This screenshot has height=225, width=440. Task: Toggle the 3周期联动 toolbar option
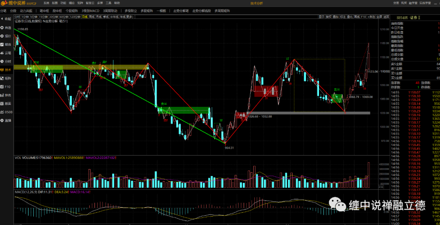110,11
